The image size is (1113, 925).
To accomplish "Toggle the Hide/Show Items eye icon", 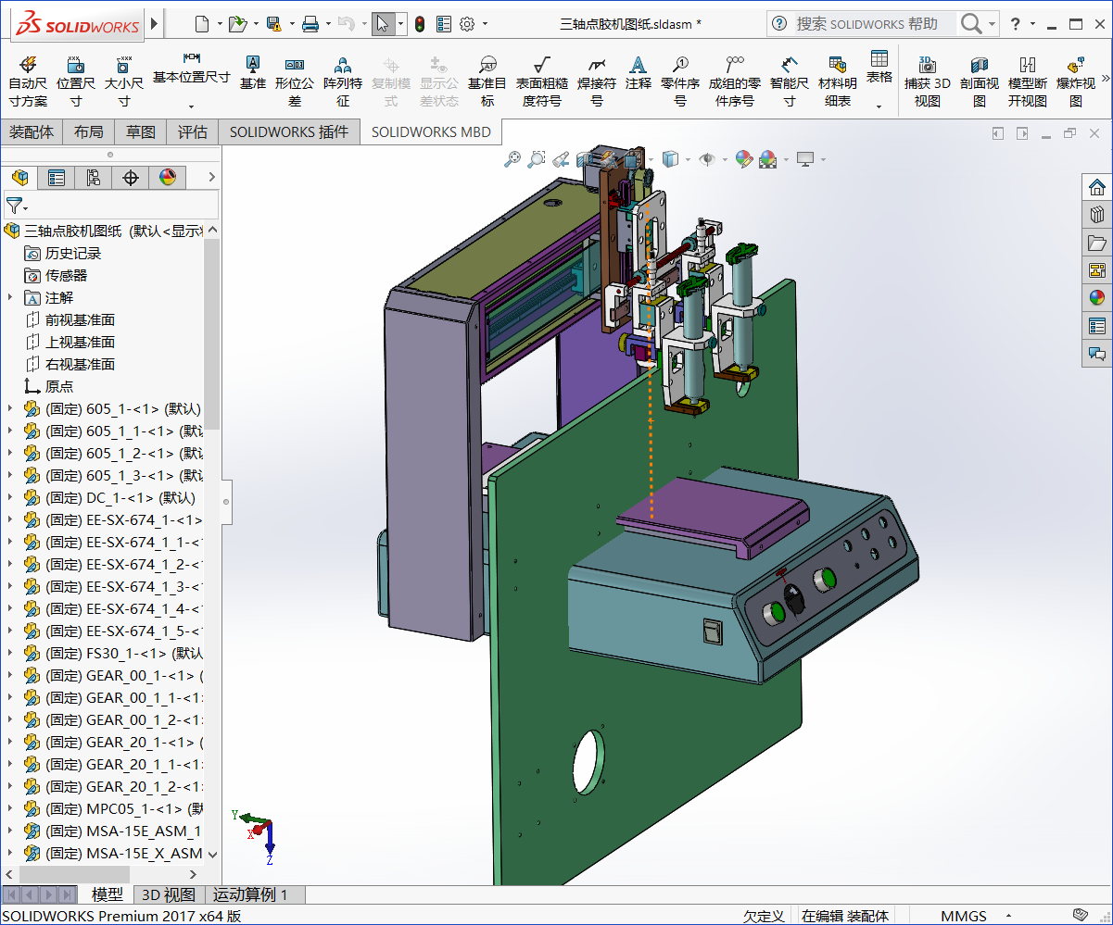I will (x=707, y=159).
